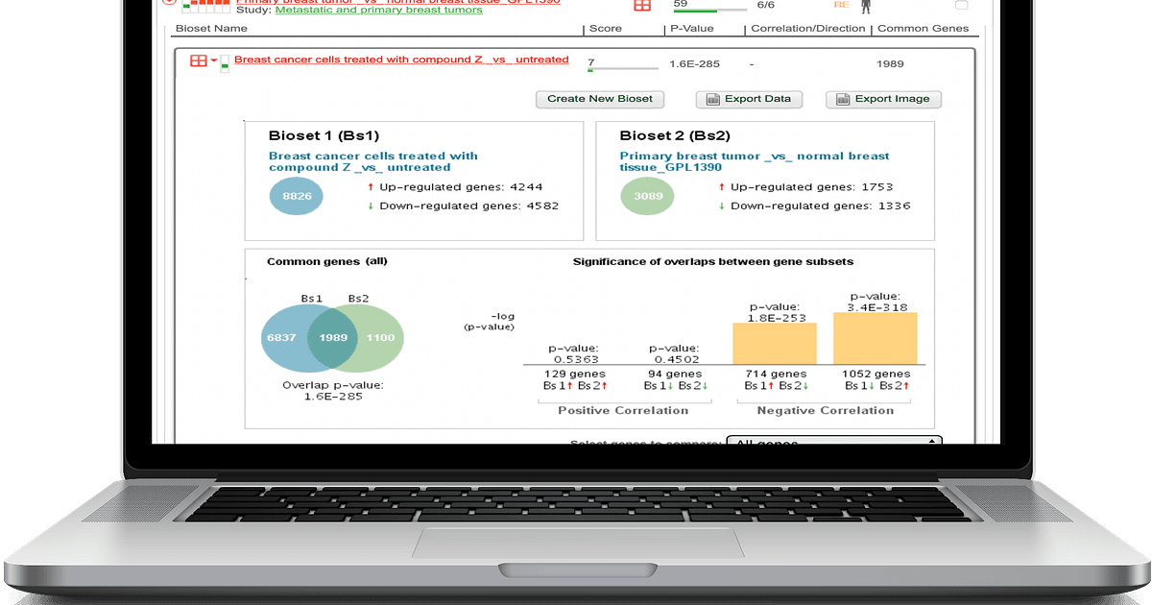
Task: Click the Venn diagram overlap region showing 1989
Action: [332, 338]
